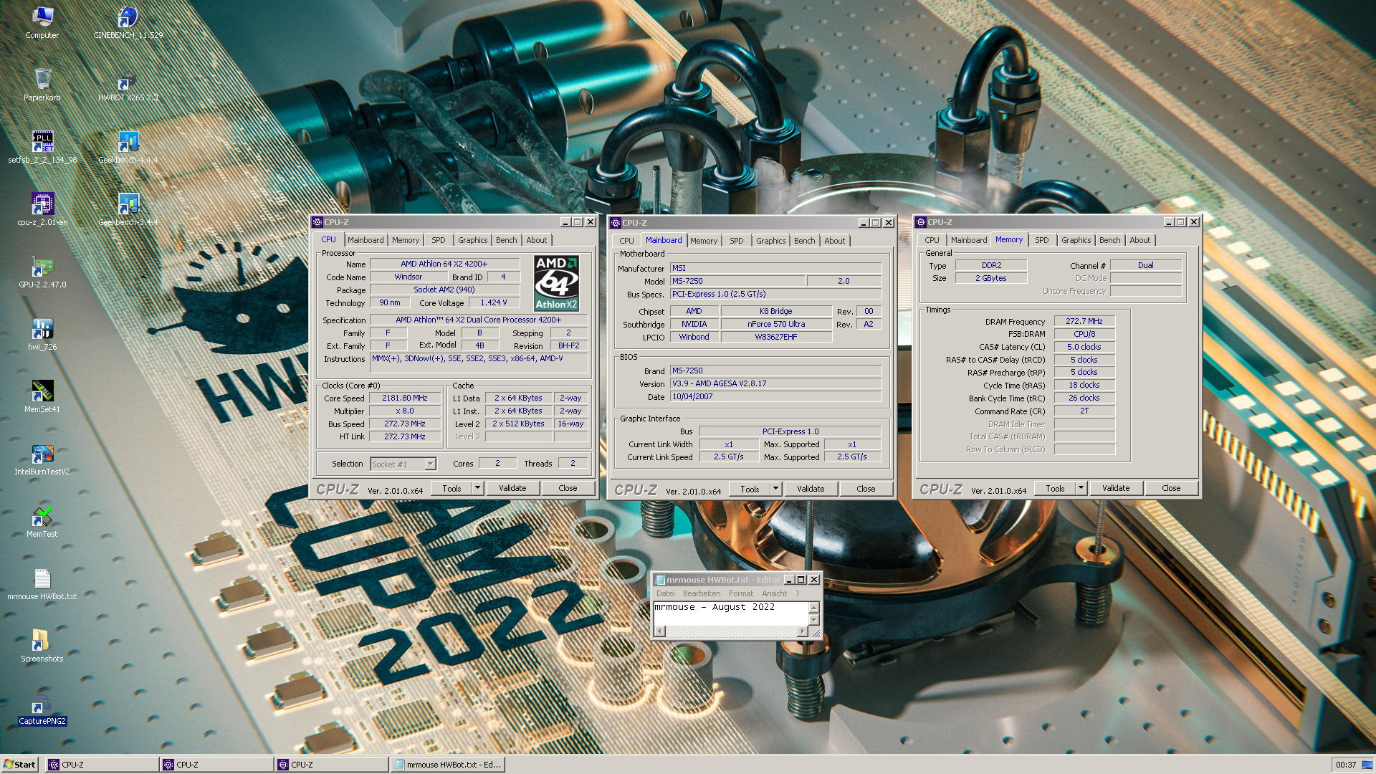Click Validate button in left CPU-Z window
The width and height of the screenshot is (1376, 774).
[512, 488]
